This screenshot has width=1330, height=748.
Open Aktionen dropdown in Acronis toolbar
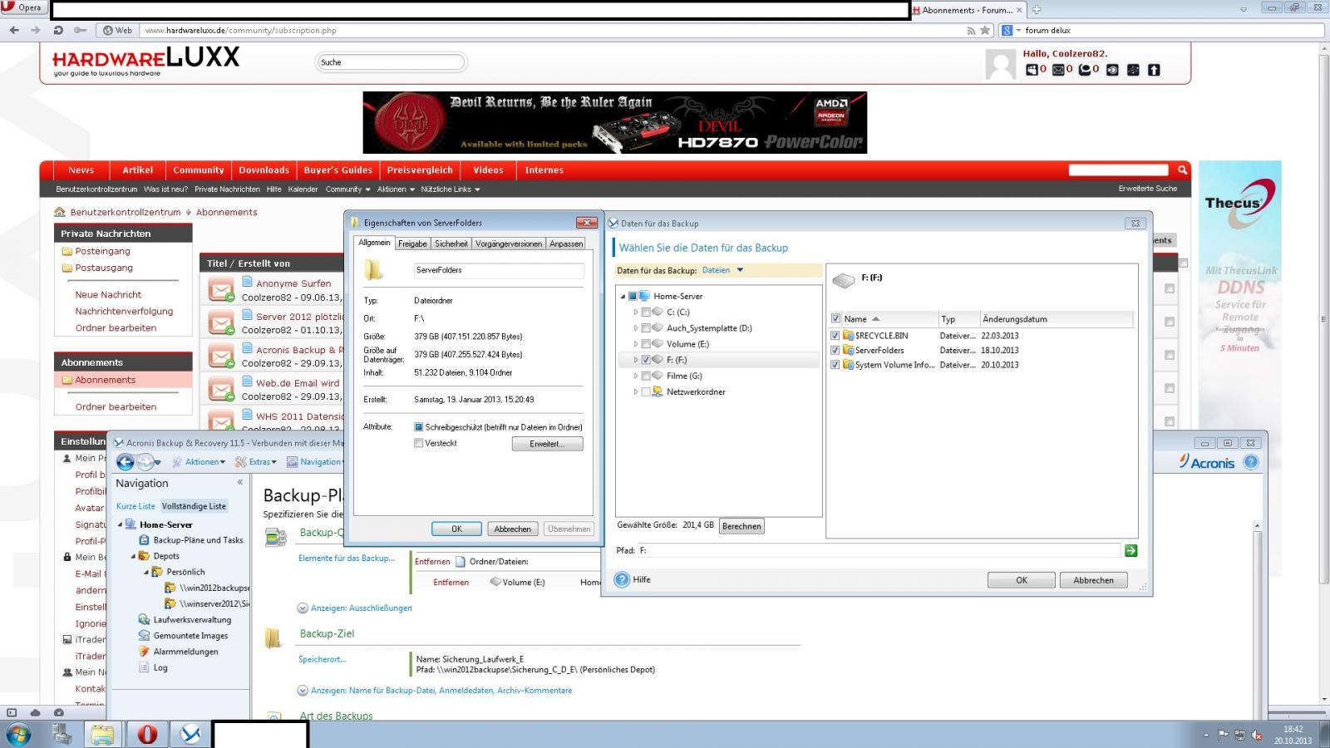(199, 462)
